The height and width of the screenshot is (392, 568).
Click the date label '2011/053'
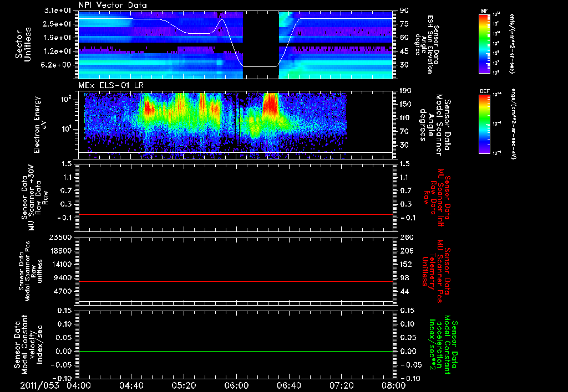39,385
